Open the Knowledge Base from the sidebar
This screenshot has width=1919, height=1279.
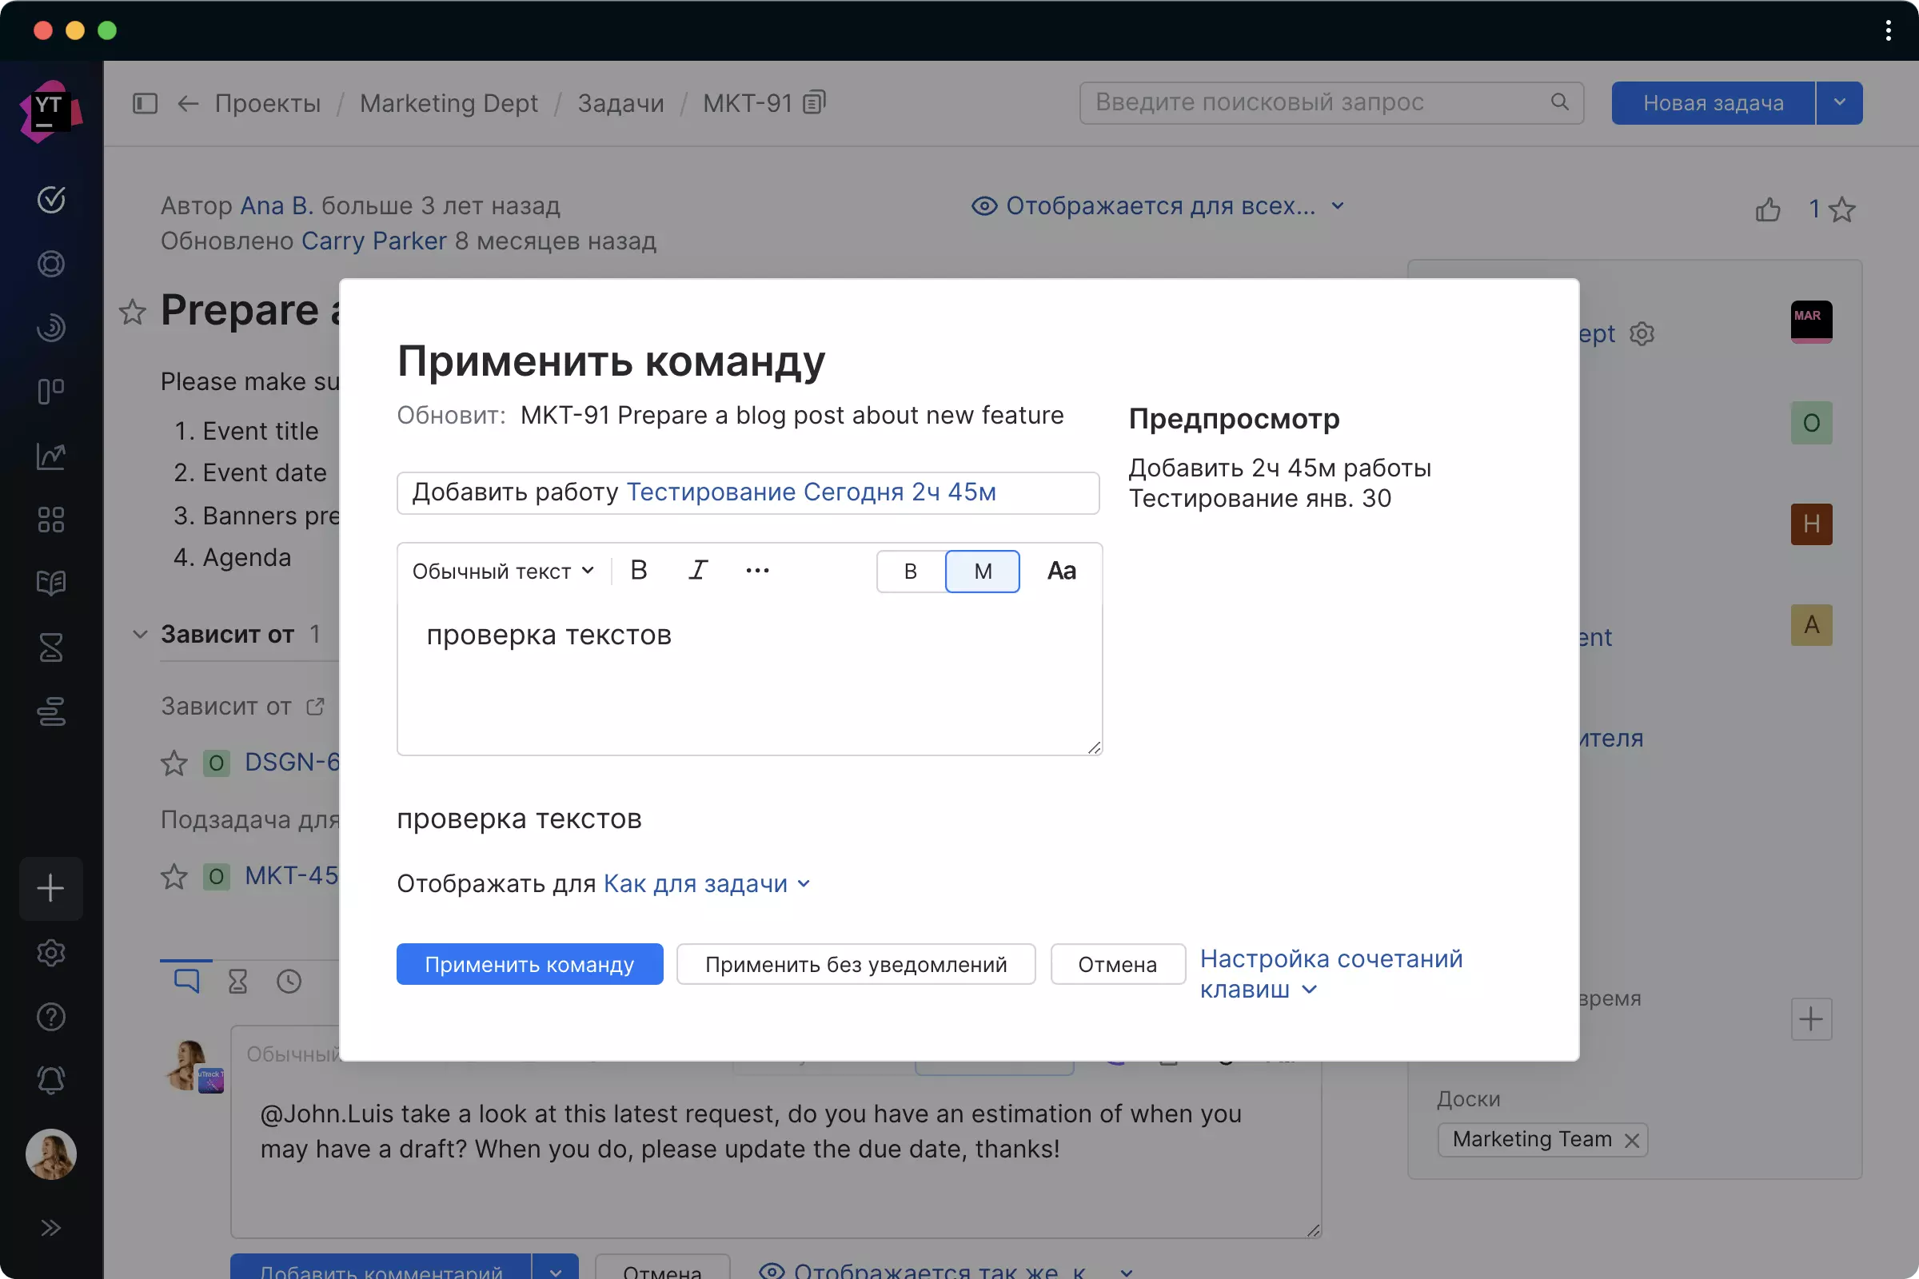tap(50, 583)
